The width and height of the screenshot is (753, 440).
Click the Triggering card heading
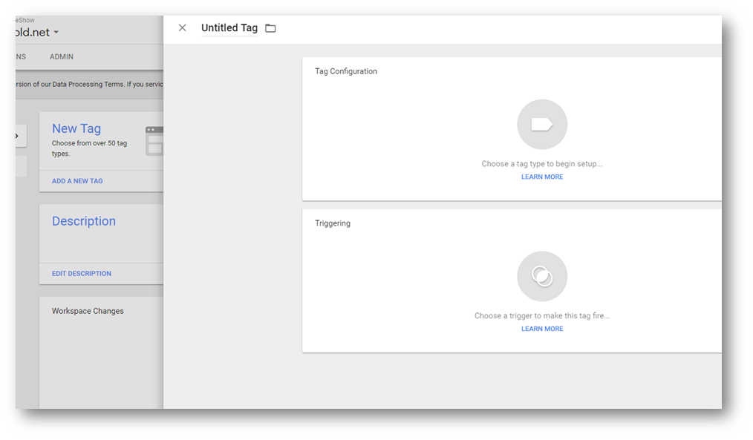pyautogui.click(x=333, y=223)
